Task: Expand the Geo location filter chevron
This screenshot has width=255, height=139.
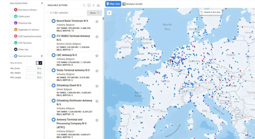Action: pos(42,3)
